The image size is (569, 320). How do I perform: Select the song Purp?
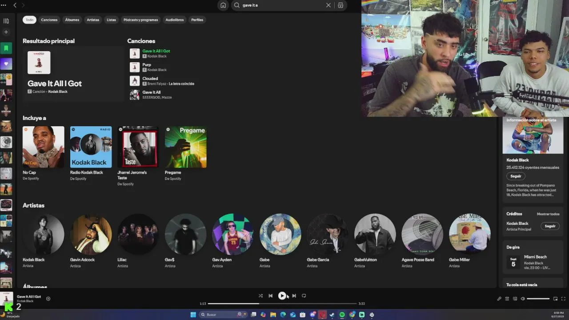(x=147, y=65)
